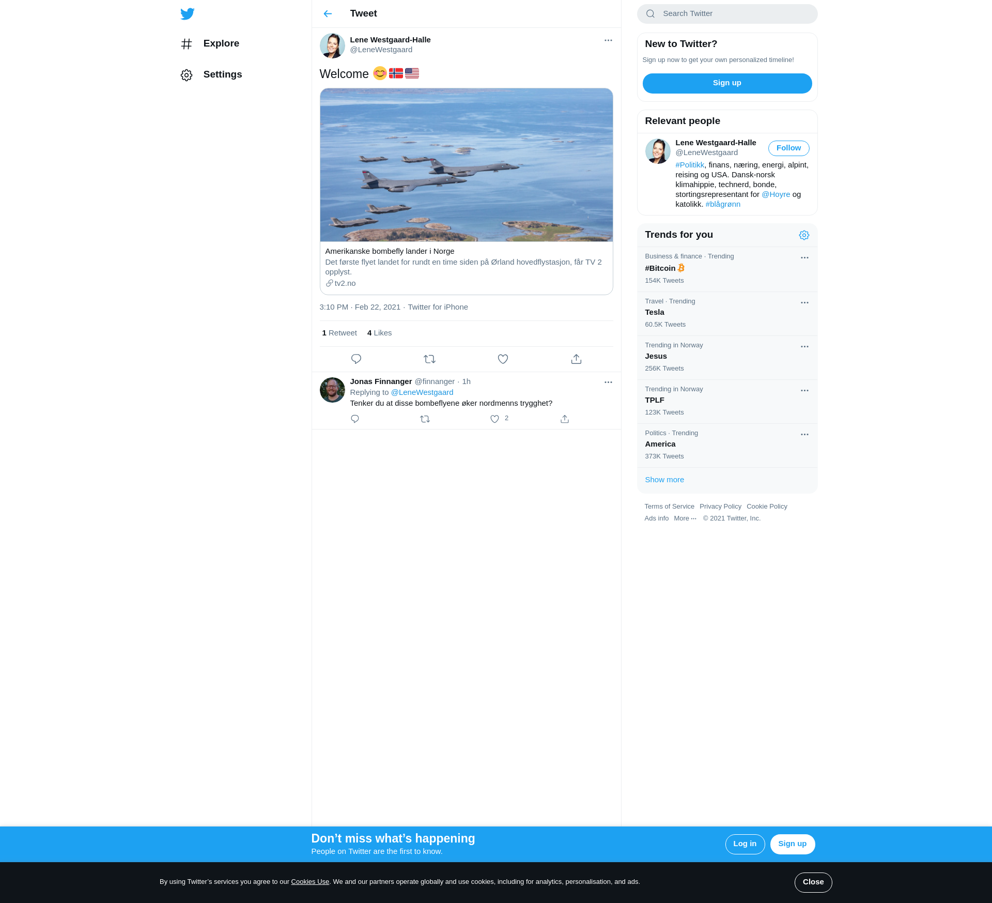The image size is (992, 903).
Task: Retweet the main Welcome tweet
Action: point(429,359)
